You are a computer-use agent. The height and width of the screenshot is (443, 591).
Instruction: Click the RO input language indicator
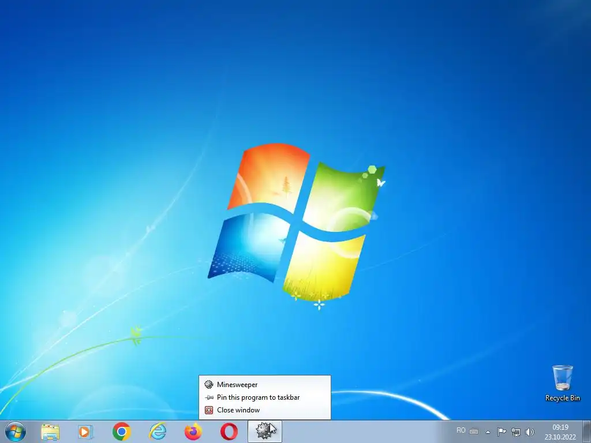click(461, 430)
